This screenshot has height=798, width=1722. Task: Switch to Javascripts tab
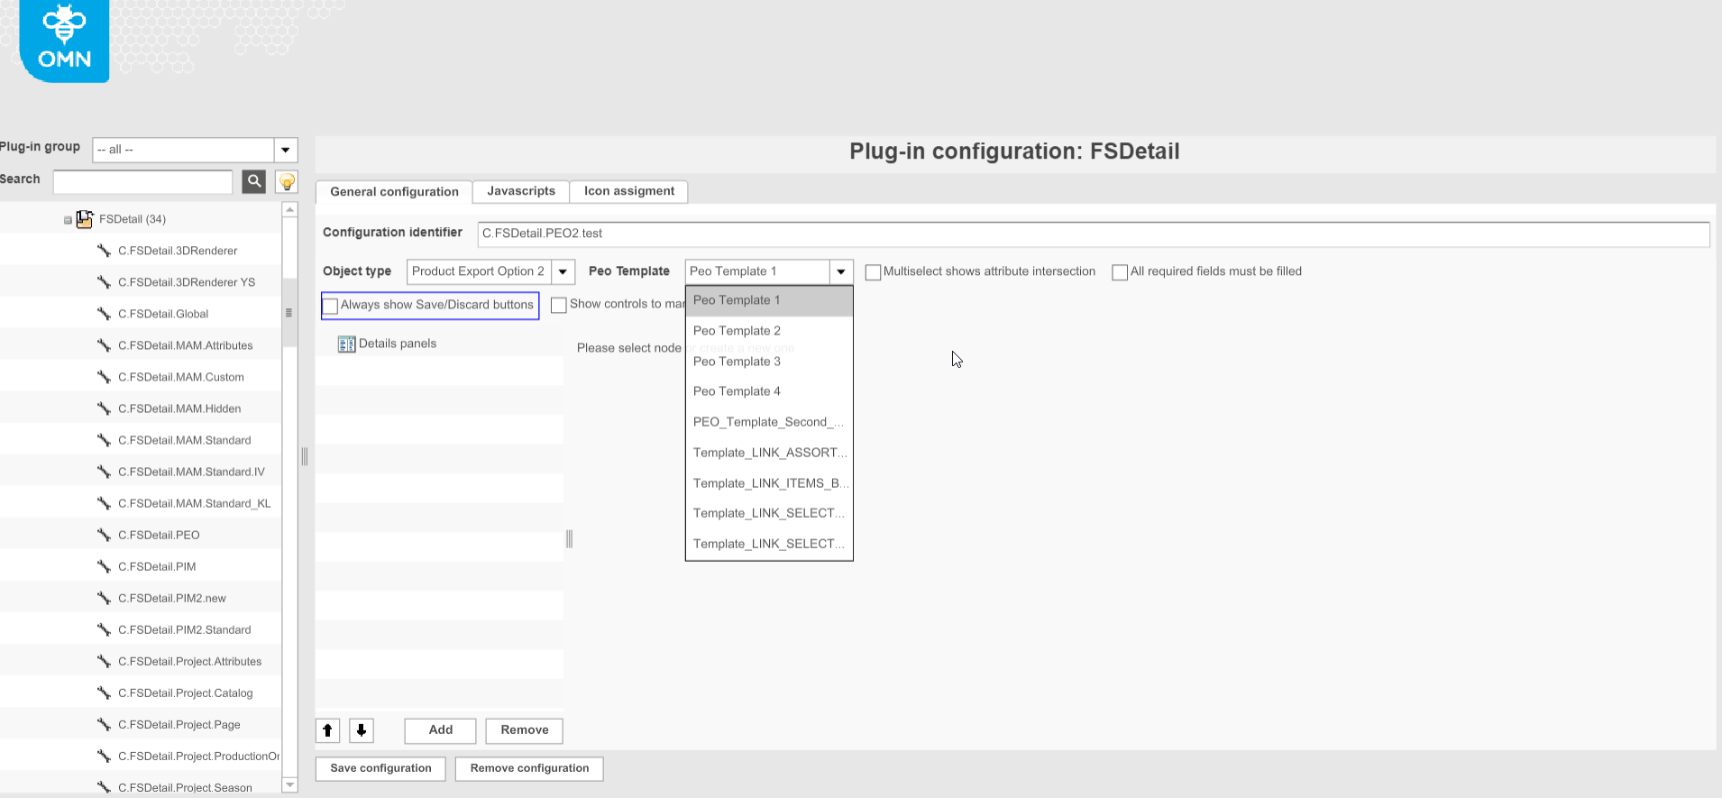(x=521, y=191)
